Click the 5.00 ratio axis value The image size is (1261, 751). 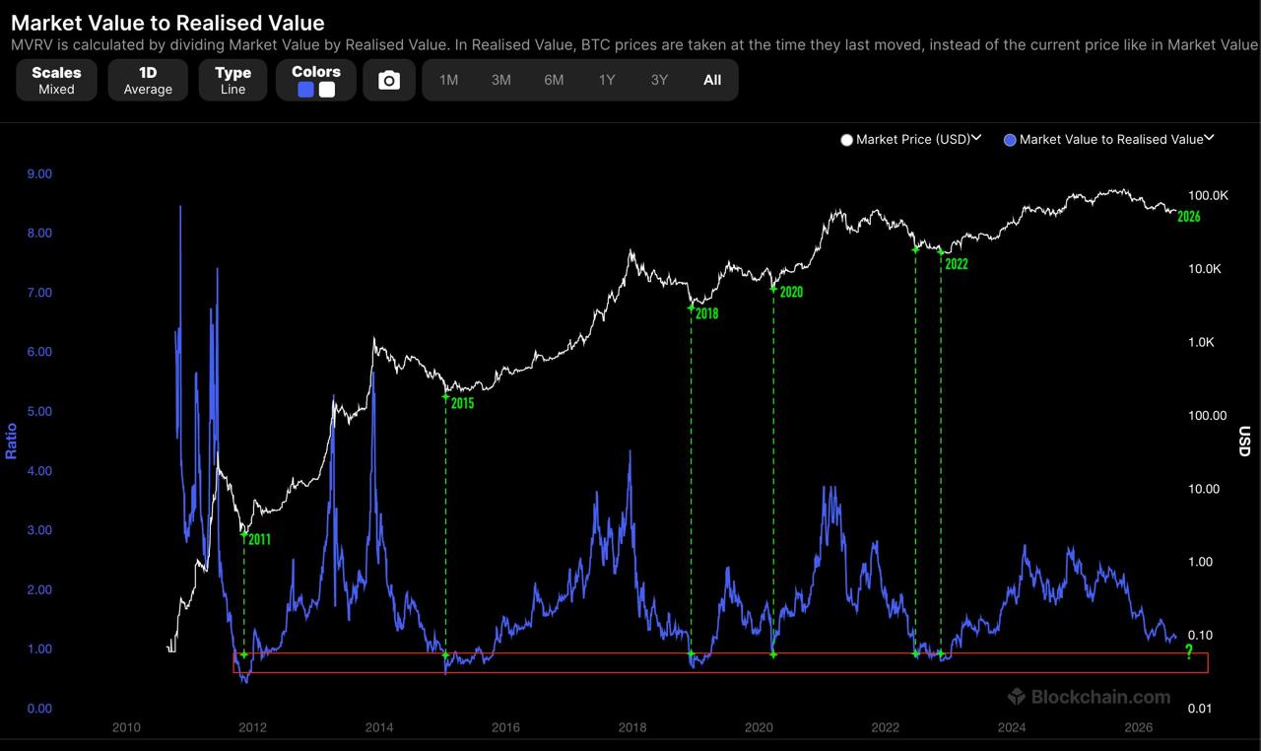pyautogui.click(x=39, y=411)
